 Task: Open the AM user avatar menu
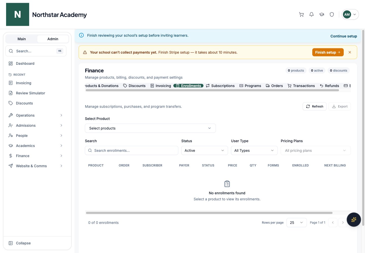click(350, 14)
